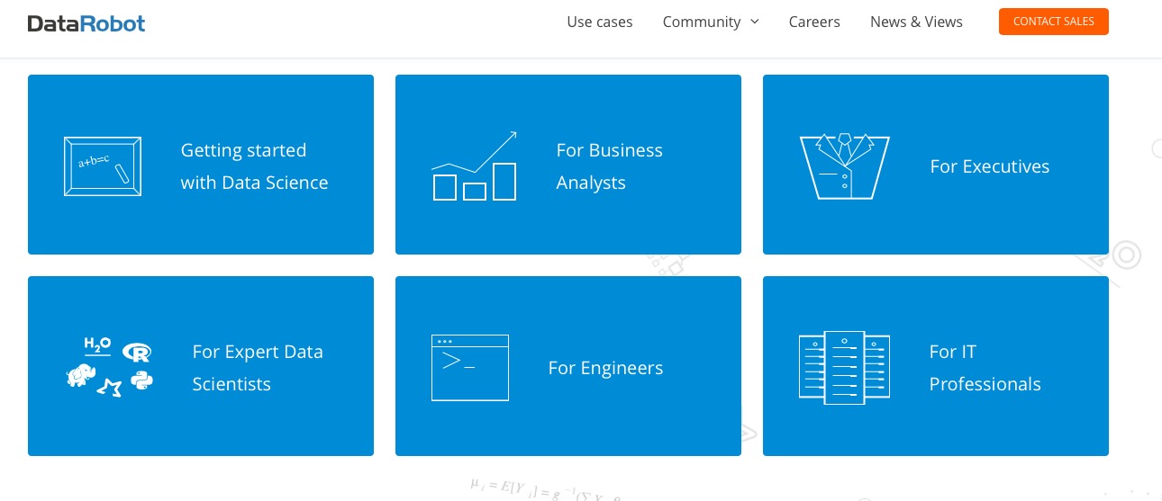Expand the Community dropdown chevron

coord(755,22)
